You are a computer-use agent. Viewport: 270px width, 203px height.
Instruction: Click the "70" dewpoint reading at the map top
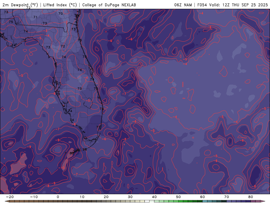click(60, 14)
